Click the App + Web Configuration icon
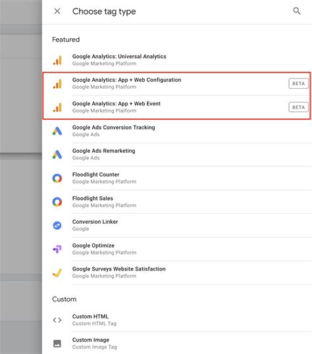 [x=57, y=84]
